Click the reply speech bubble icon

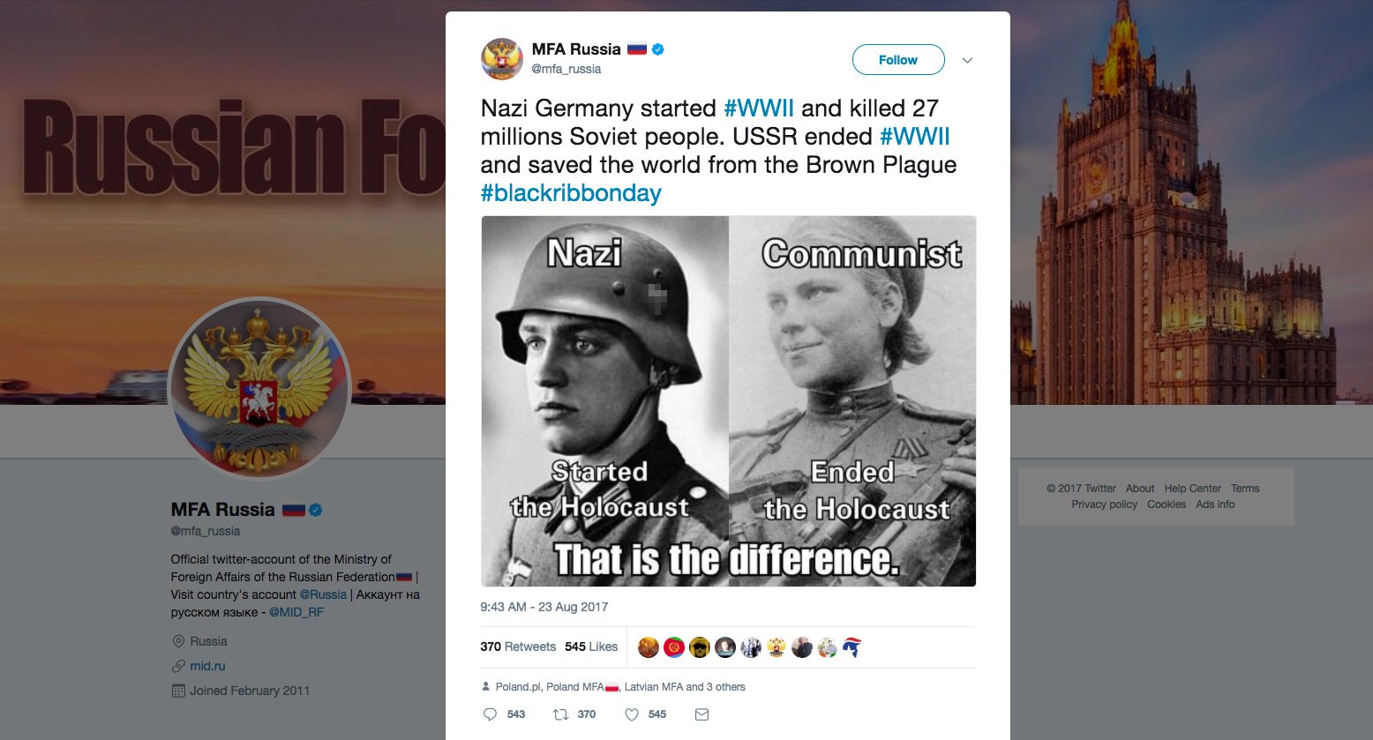(491, 714)
